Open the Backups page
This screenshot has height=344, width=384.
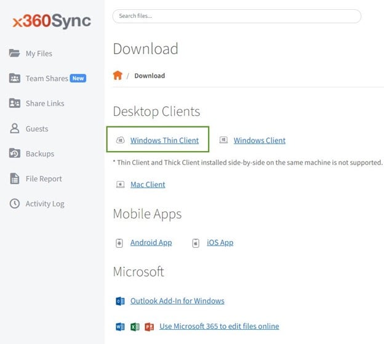39,154
